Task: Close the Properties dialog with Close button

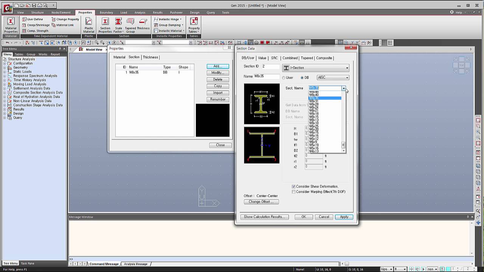Action: 220,145
